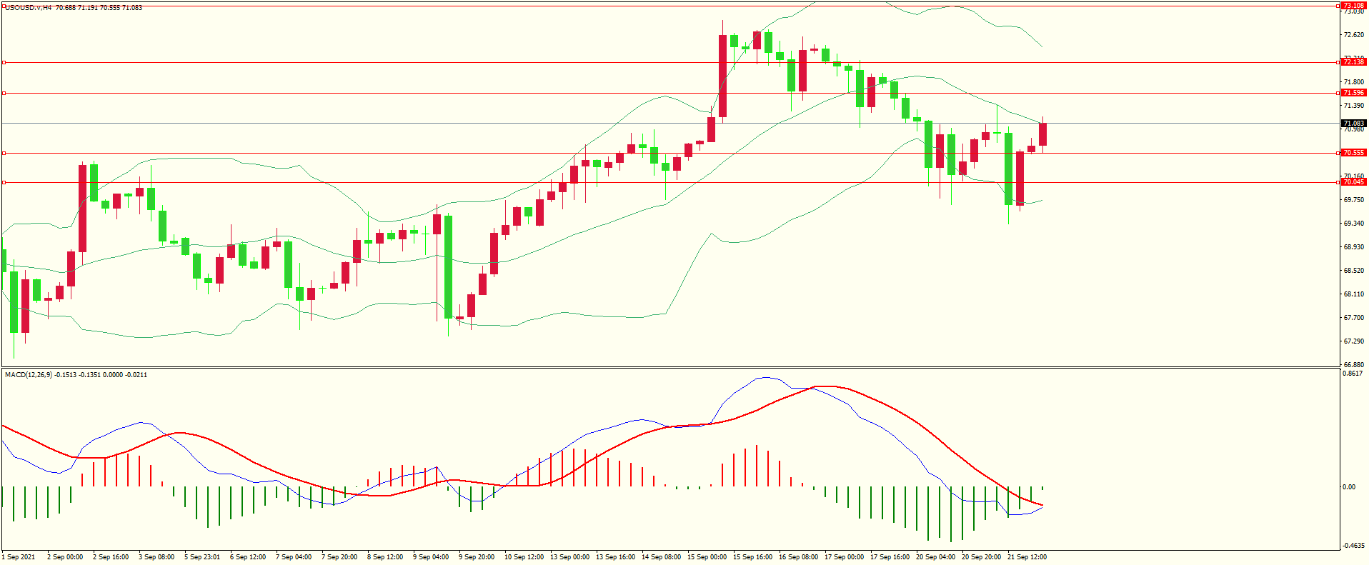This screenshot has height=565, width=1369.
Task: Grab the left-end handle of the 71.596 line
Action: [x=4, y=93]
